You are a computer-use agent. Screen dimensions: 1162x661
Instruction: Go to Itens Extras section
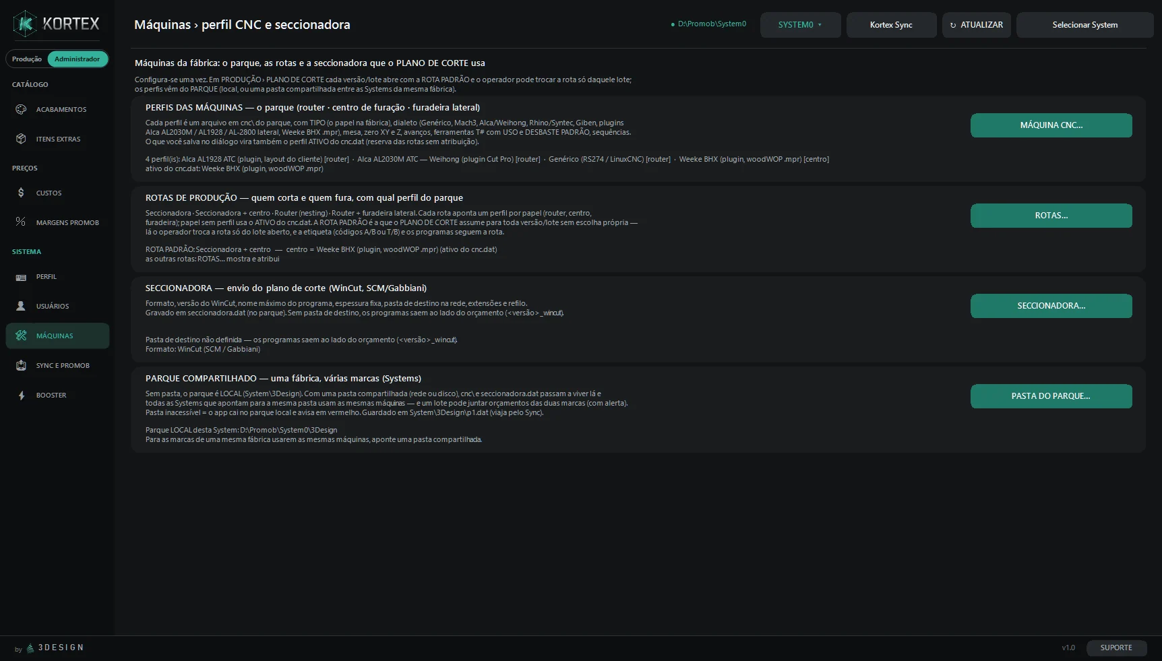[x=57, y=139]
